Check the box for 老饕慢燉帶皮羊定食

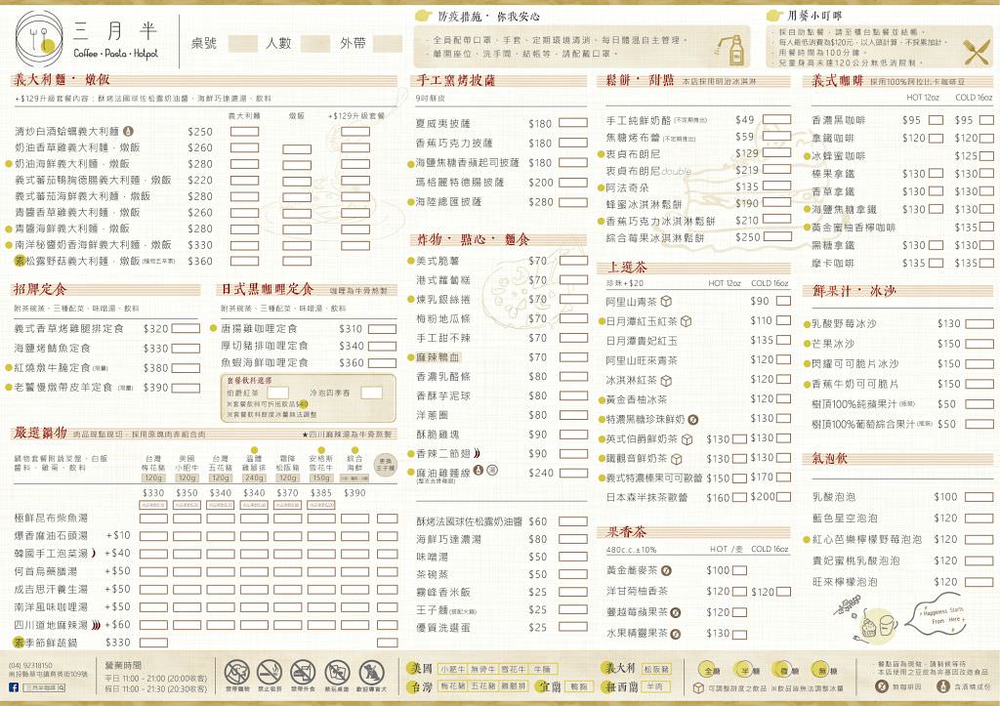186,388
